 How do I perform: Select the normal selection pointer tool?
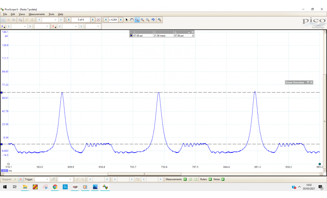(x=127, y=20)
